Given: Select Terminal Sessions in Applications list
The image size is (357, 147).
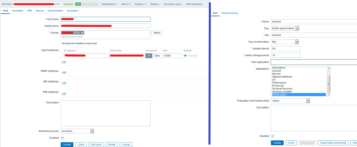Looking at the screenshot, I should click(299, 89).
